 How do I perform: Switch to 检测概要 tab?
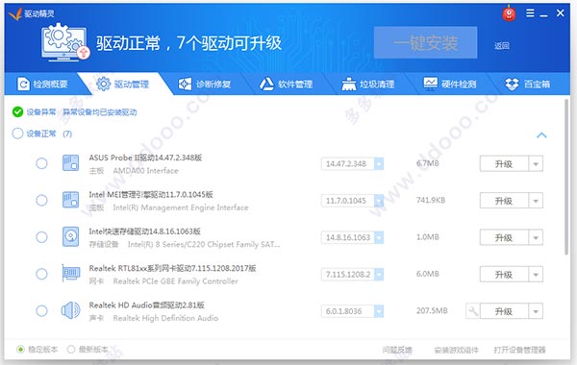pyautogui.click(x=42, y=85)
